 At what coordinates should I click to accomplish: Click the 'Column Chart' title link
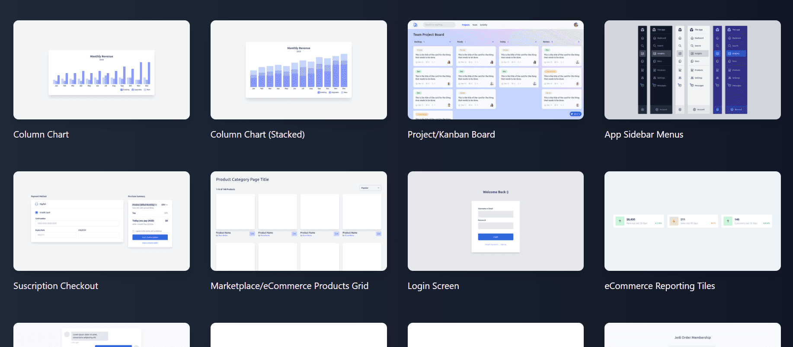click(41, 135)
